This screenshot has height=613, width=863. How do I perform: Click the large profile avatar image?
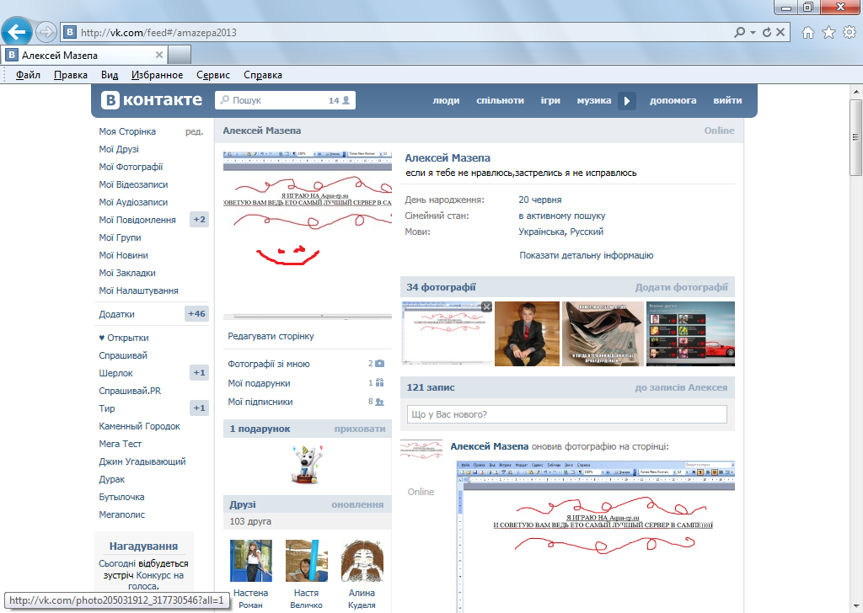307,235
